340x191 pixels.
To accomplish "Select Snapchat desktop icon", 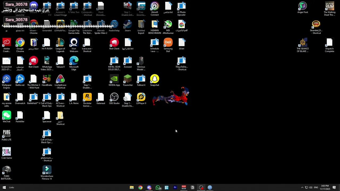I will (x=155, y=80).
